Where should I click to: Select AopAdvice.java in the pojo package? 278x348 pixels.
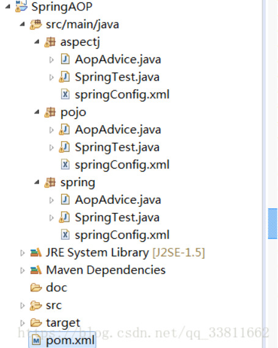(x=118, y=129)
